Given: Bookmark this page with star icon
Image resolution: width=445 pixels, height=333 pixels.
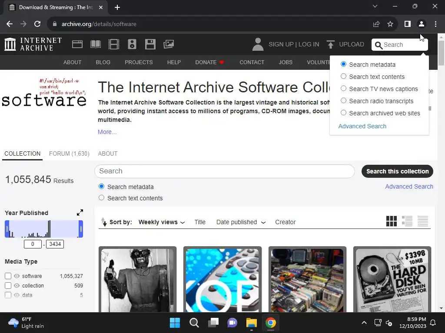Looking at the screenshot, I should 390,24.
